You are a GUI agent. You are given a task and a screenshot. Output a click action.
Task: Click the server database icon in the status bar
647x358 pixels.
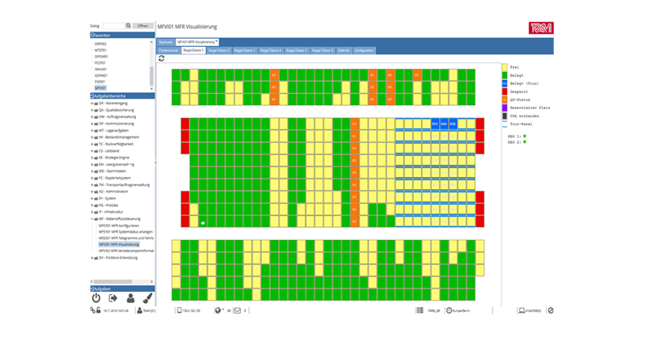pos(420,310)
